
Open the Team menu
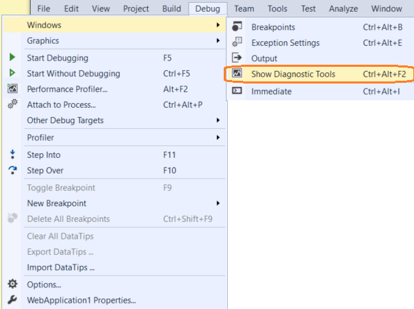point(244,9)
